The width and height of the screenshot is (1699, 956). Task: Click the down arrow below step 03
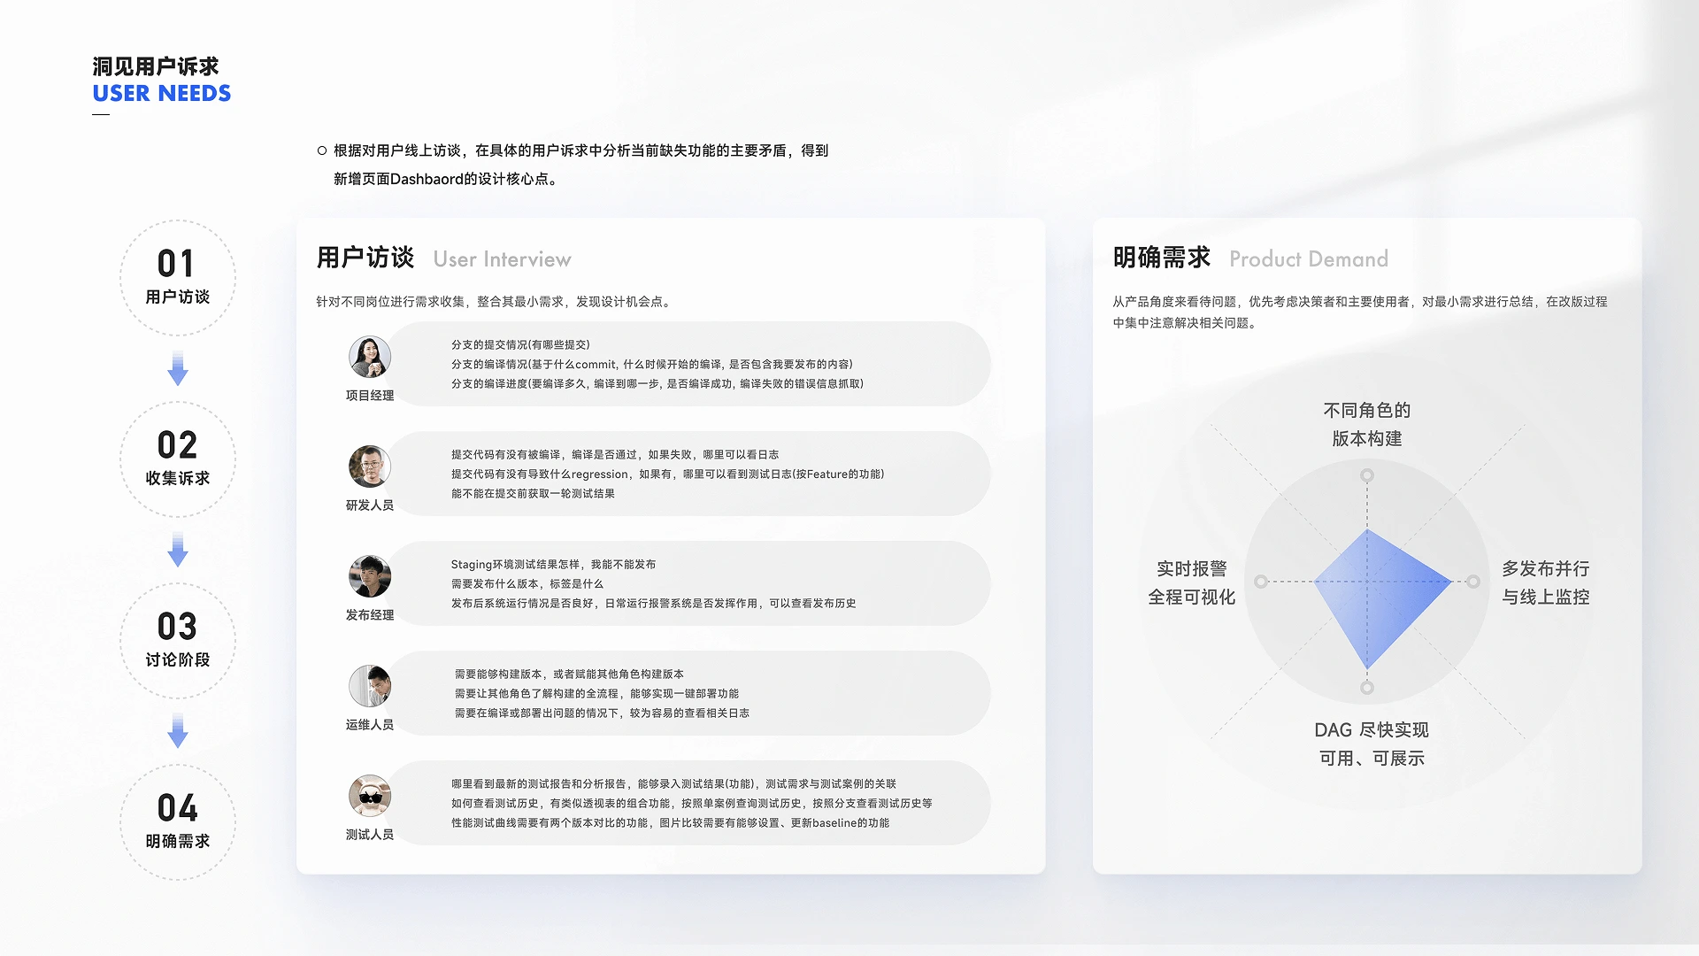point(178,731)
